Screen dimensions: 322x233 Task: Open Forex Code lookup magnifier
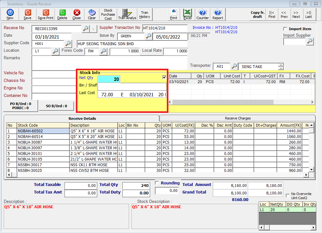pyautogui.click(x=103, y=51)
